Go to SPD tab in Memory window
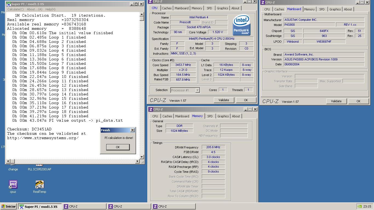This screenshot has width=374, height=210. click(x=210, y=116)
